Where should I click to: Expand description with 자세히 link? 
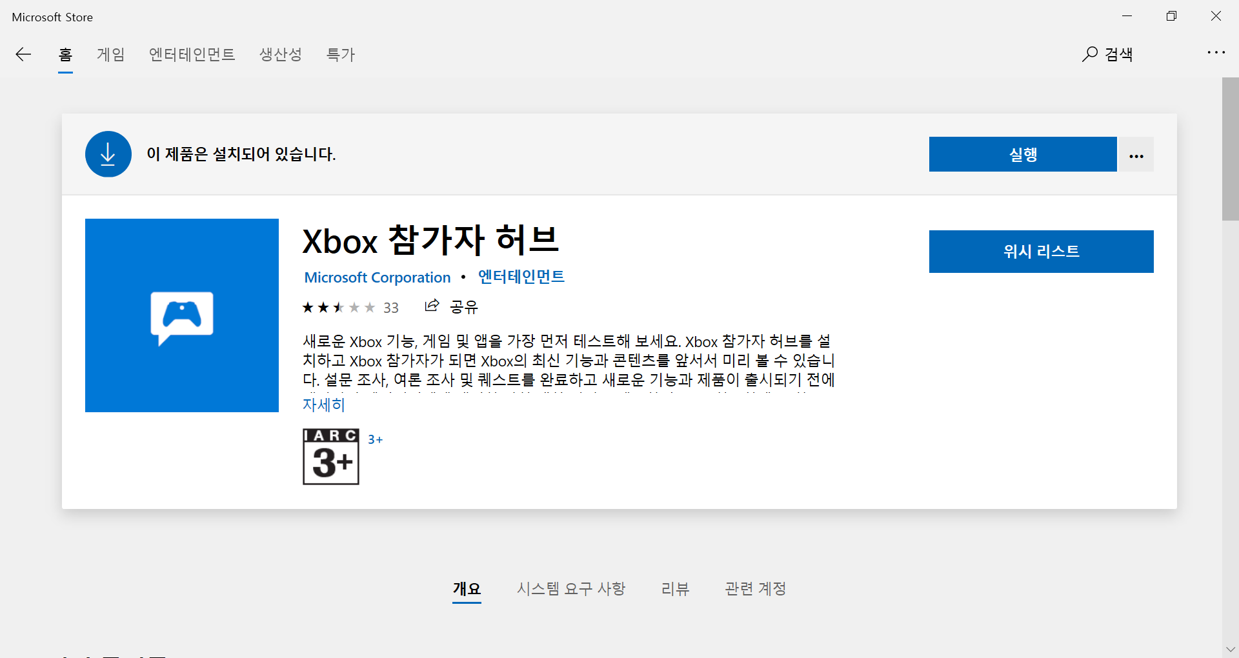click(324, 404)
